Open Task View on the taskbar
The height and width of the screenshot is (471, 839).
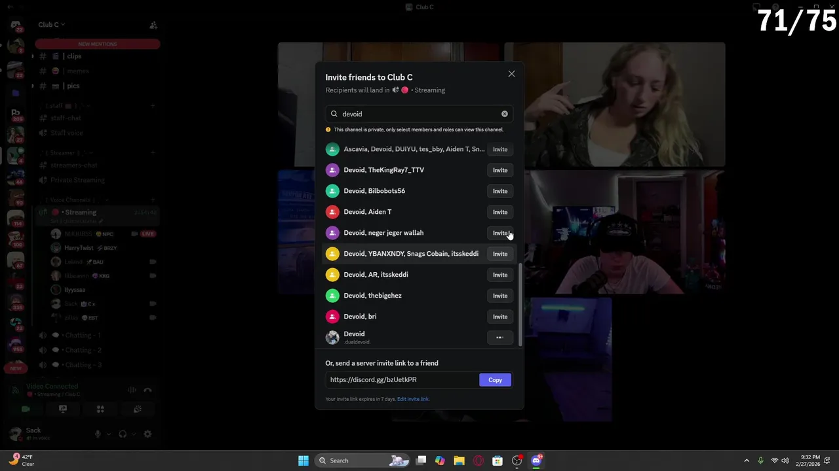tap(421, 461)
